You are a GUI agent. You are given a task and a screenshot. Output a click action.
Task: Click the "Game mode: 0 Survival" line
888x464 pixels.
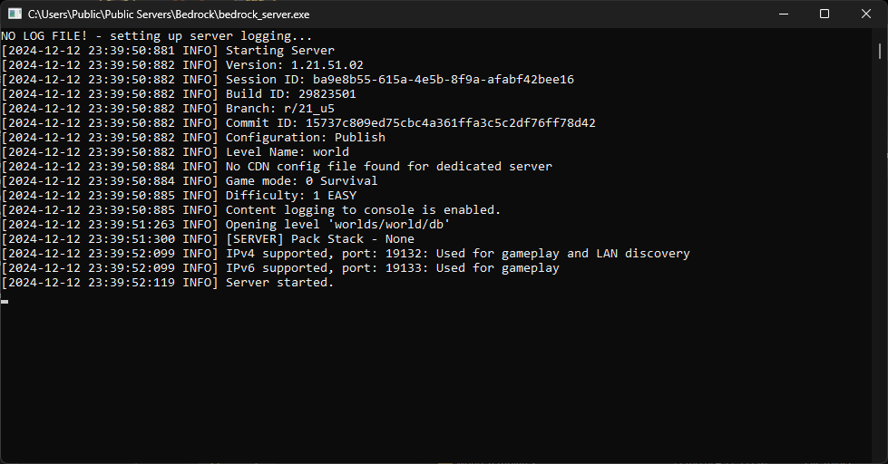point(301,181)
